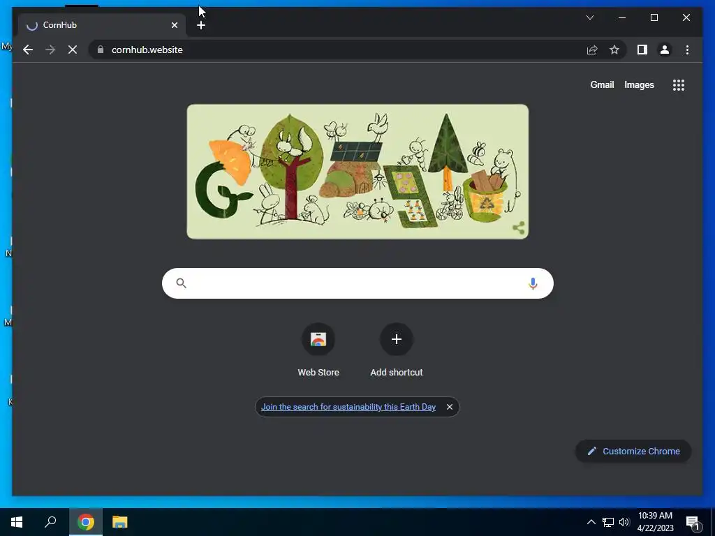This screenshot has width=715, height=536.
Task: Dismiss the Earth Day promo with X
Action: (x=450, y=407)
